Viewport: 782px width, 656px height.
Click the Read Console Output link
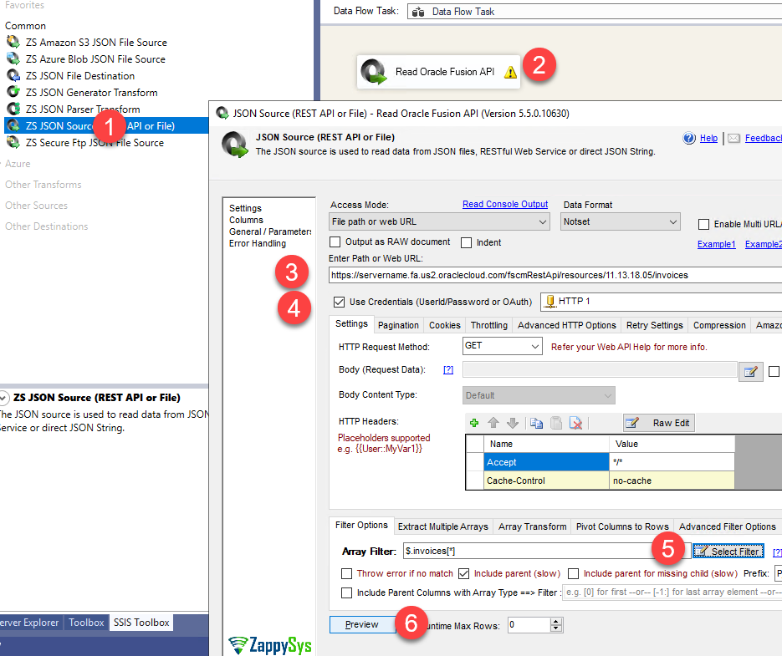[504, 204]
